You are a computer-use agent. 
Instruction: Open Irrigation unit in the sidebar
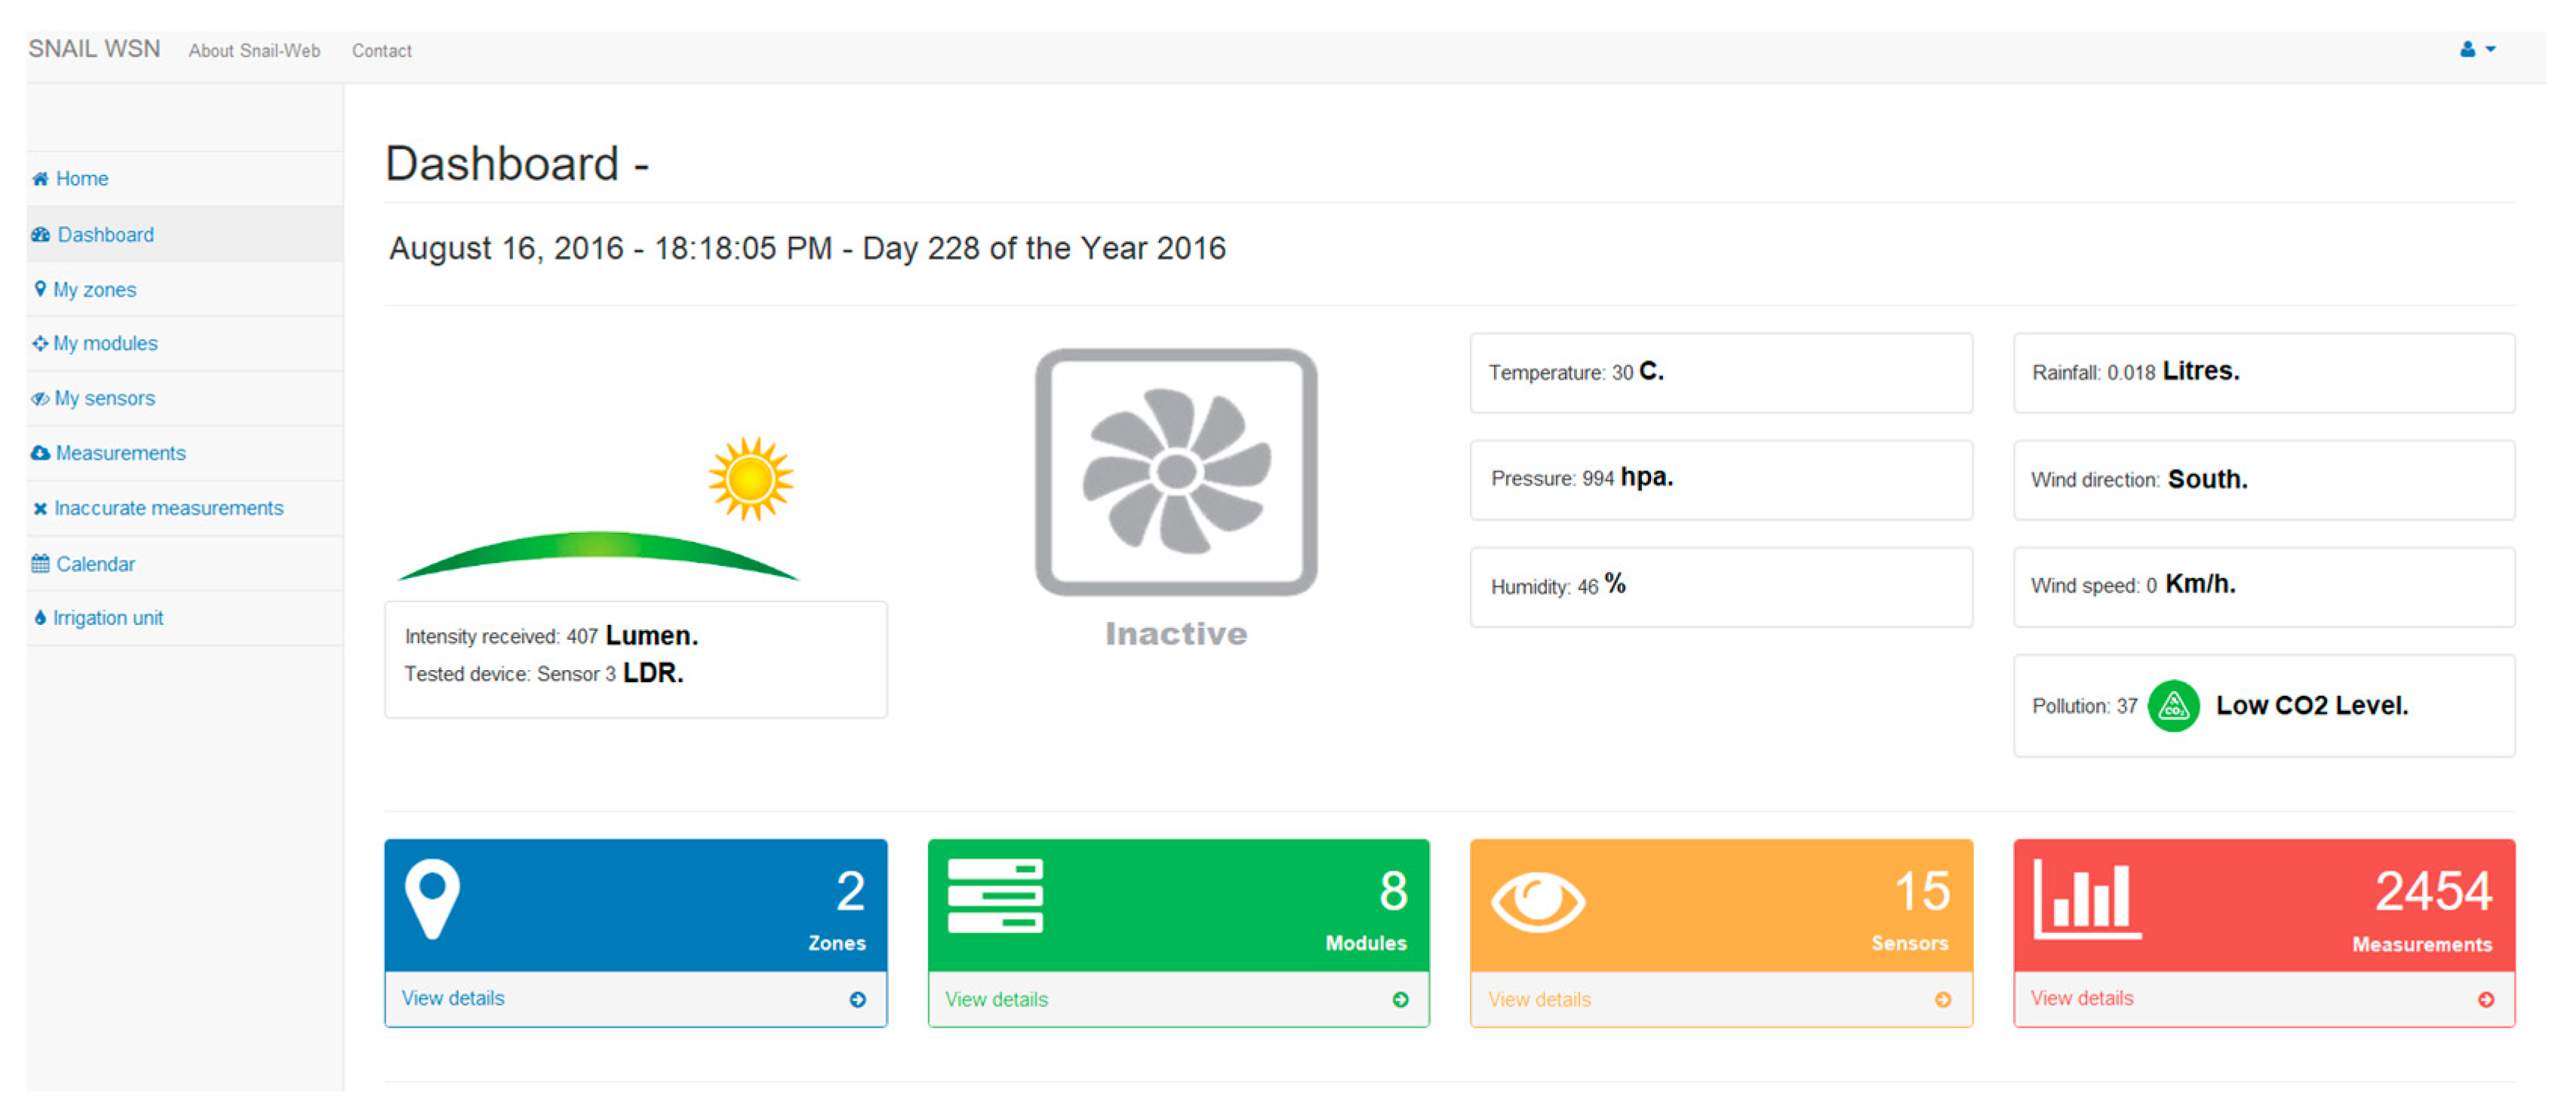point(107,618)
